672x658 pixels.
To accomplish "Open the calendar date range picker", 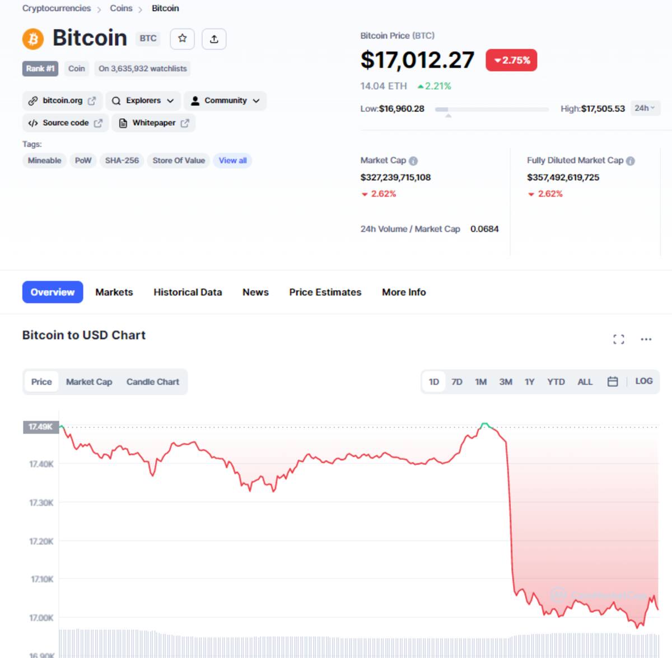I will tap(613, 382).
